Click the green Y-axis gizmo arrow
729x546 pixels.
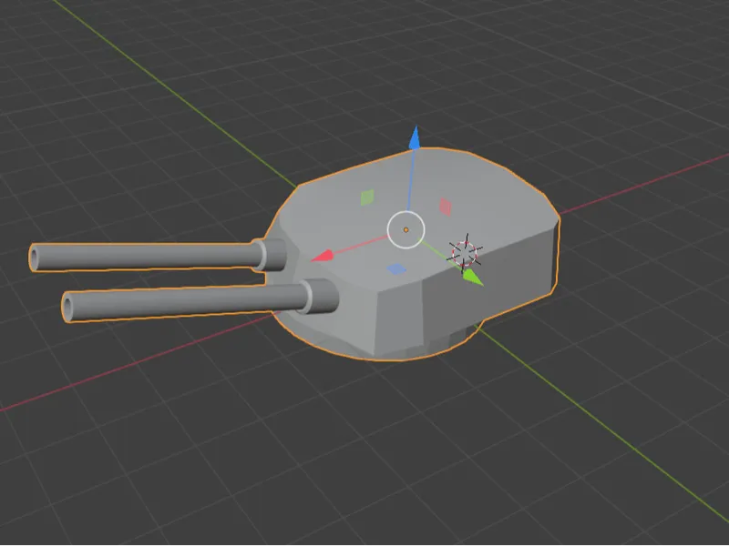[473, 278]
